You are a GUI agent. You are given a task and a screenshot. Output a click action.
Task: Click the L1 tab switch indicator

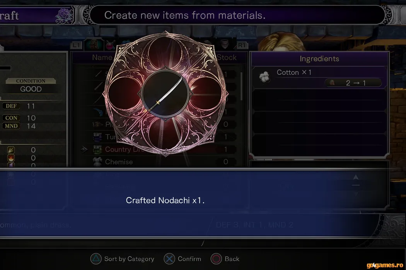click(77, 46)
